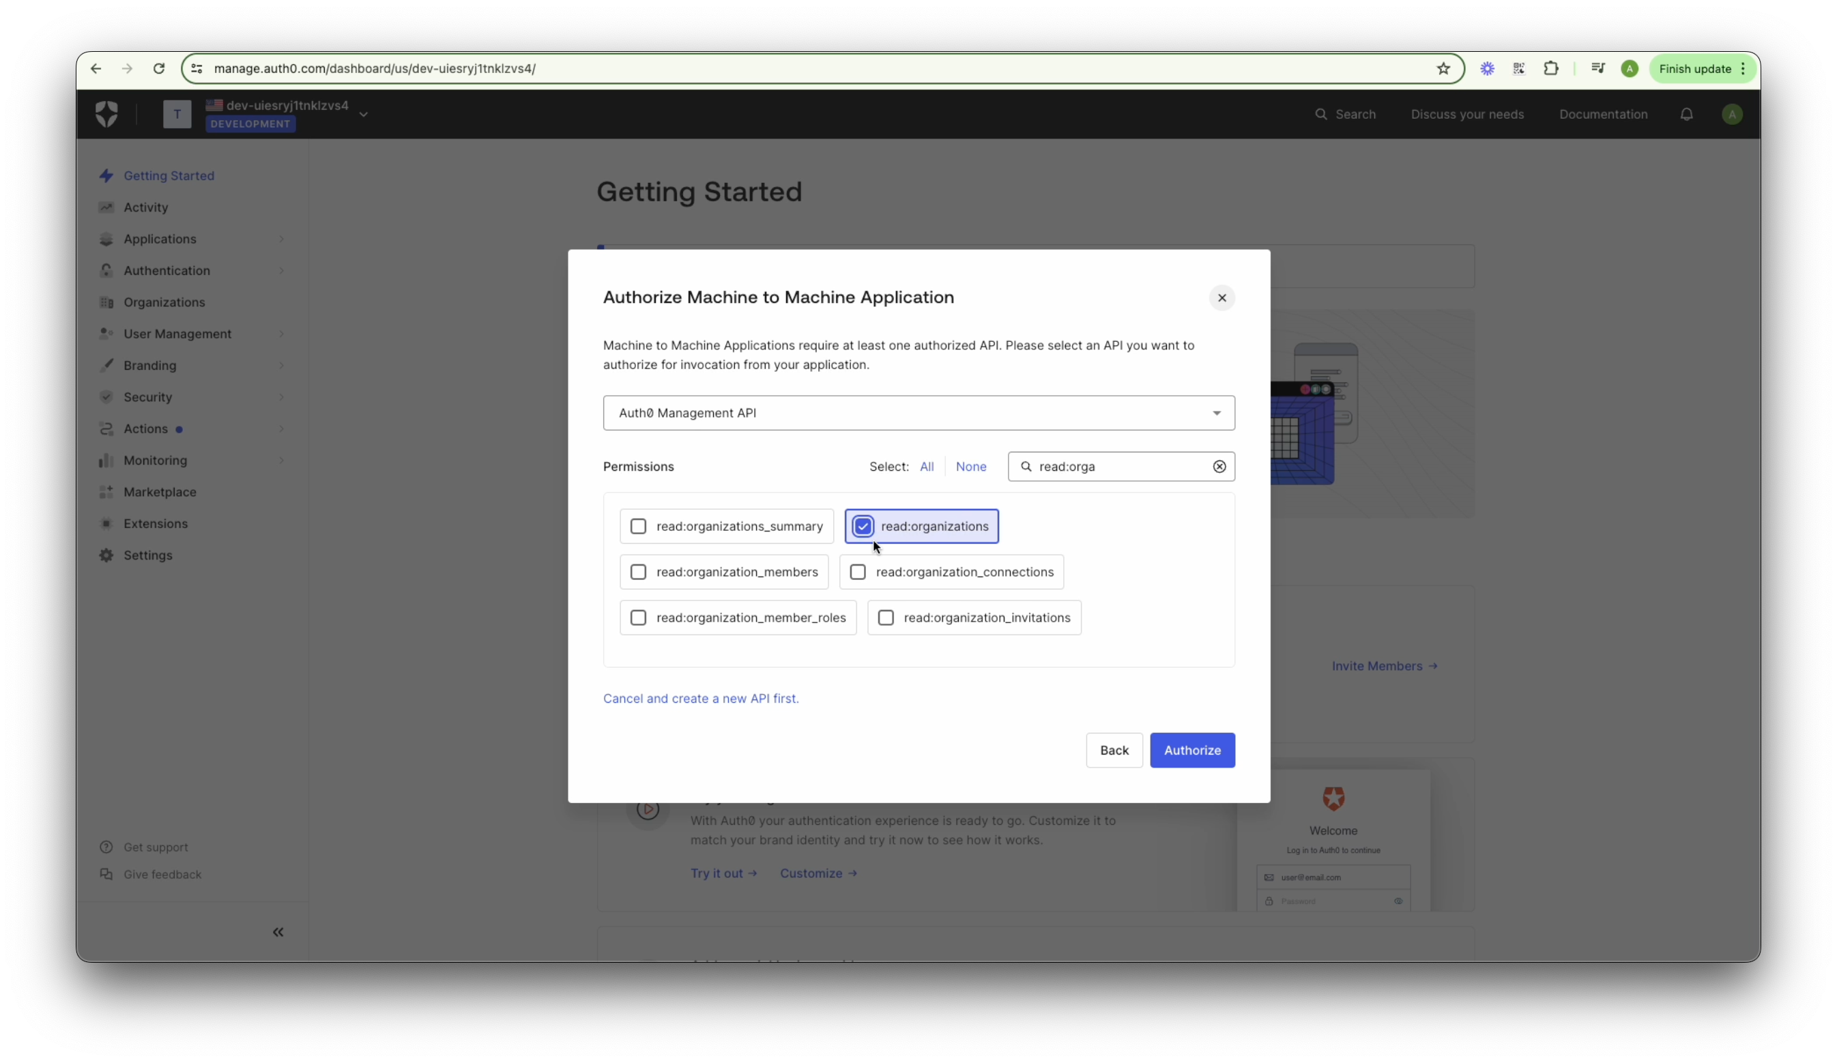Open Organizations in the sidebar
The image size is (1837, 1063).
point(164,302)
